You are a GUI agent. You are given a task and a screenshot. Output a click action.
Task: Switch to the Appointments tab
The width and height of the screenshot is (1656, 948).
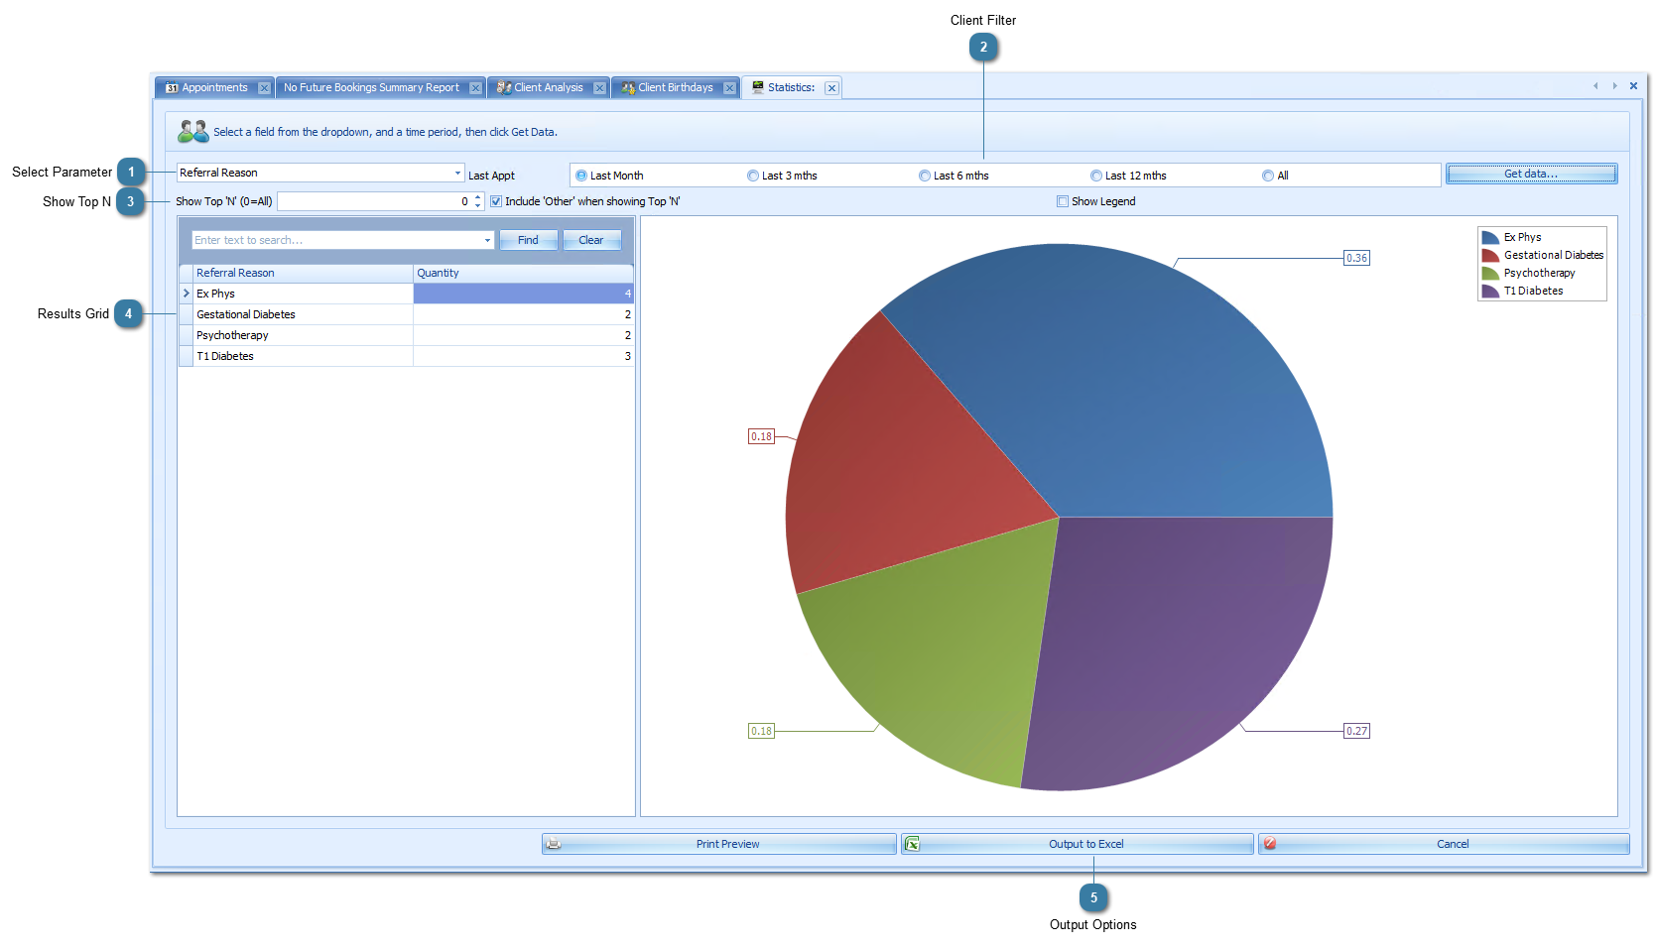click(214, 88)
